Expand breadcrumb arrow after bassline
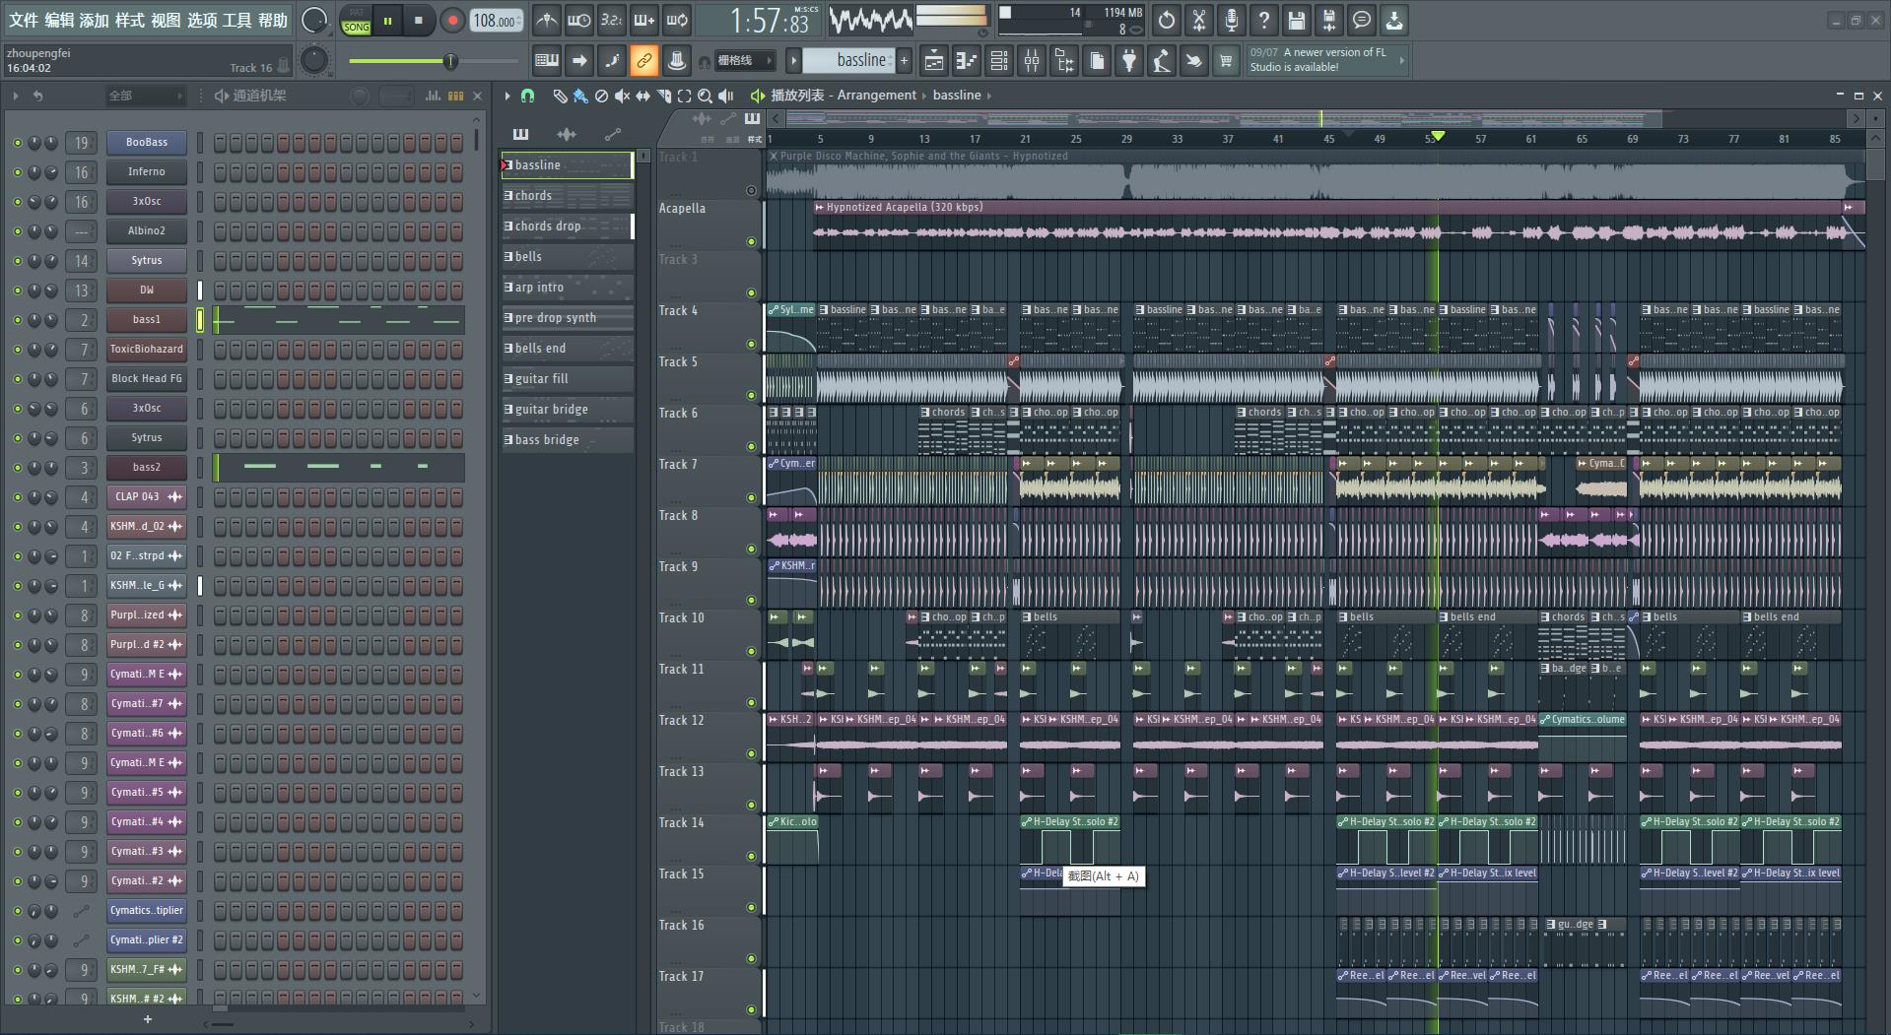 pos(989,96)
